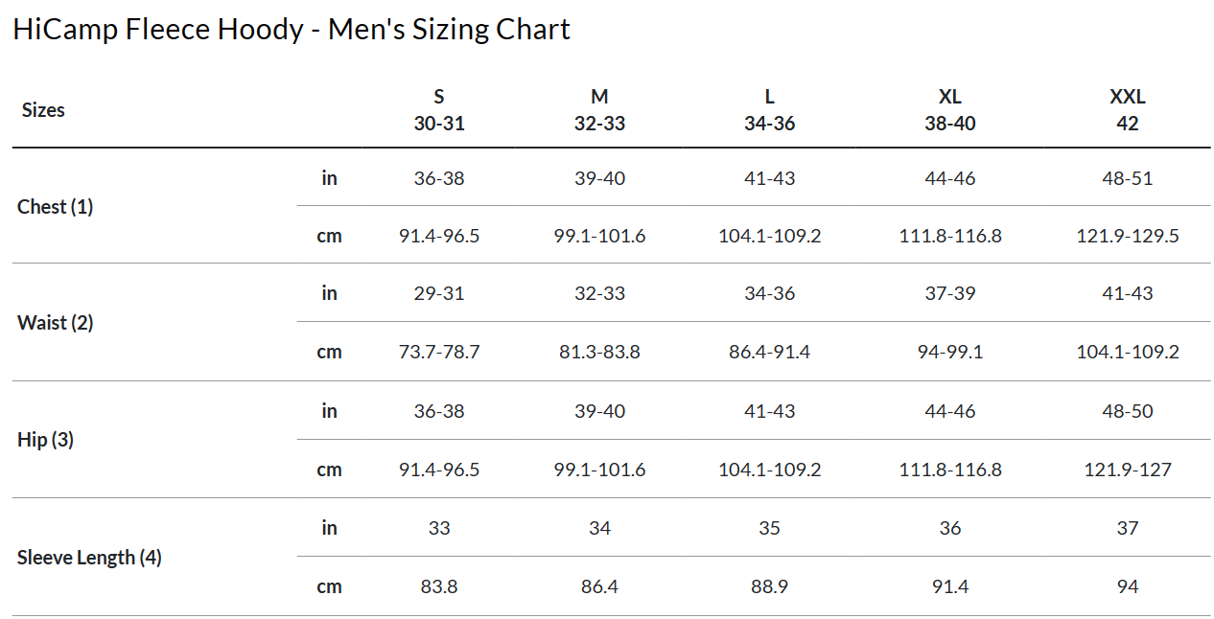
Task: Click the Hip (3) row label
Action: (46, 440)
